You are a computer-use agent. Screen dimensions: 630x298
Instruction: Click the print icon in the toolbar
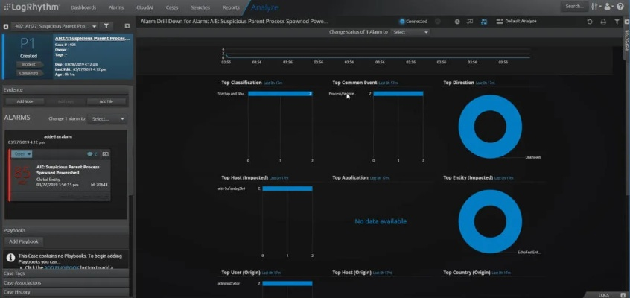[x=603, y=22]
